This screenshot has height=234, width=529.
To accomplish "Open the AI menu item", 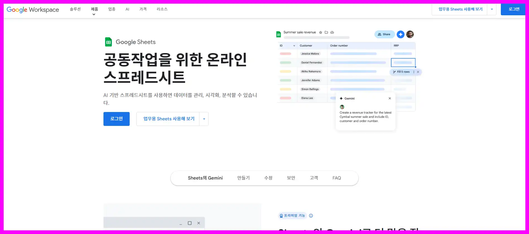I will coord(127,9).
